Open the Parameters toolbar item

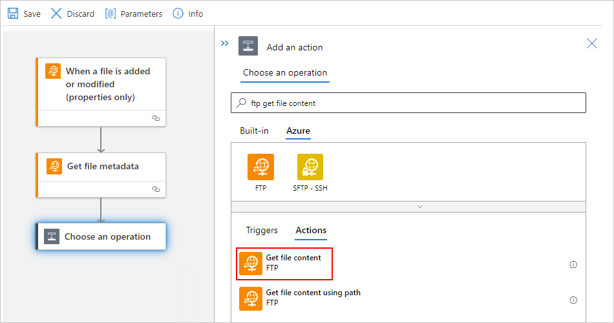coord(133,14)
